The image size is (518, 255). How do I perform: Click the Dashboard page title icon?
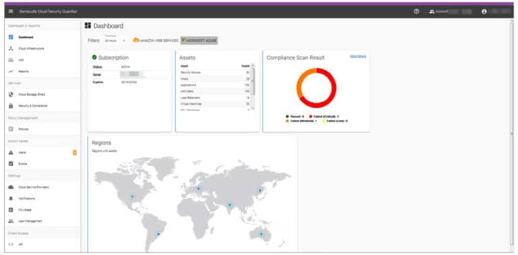(x=88, y=26)
